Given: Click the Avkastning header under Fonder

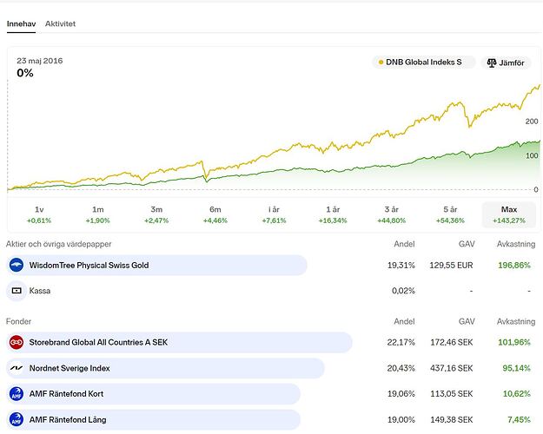Looking at the screenshot, I should pos(516,321).
